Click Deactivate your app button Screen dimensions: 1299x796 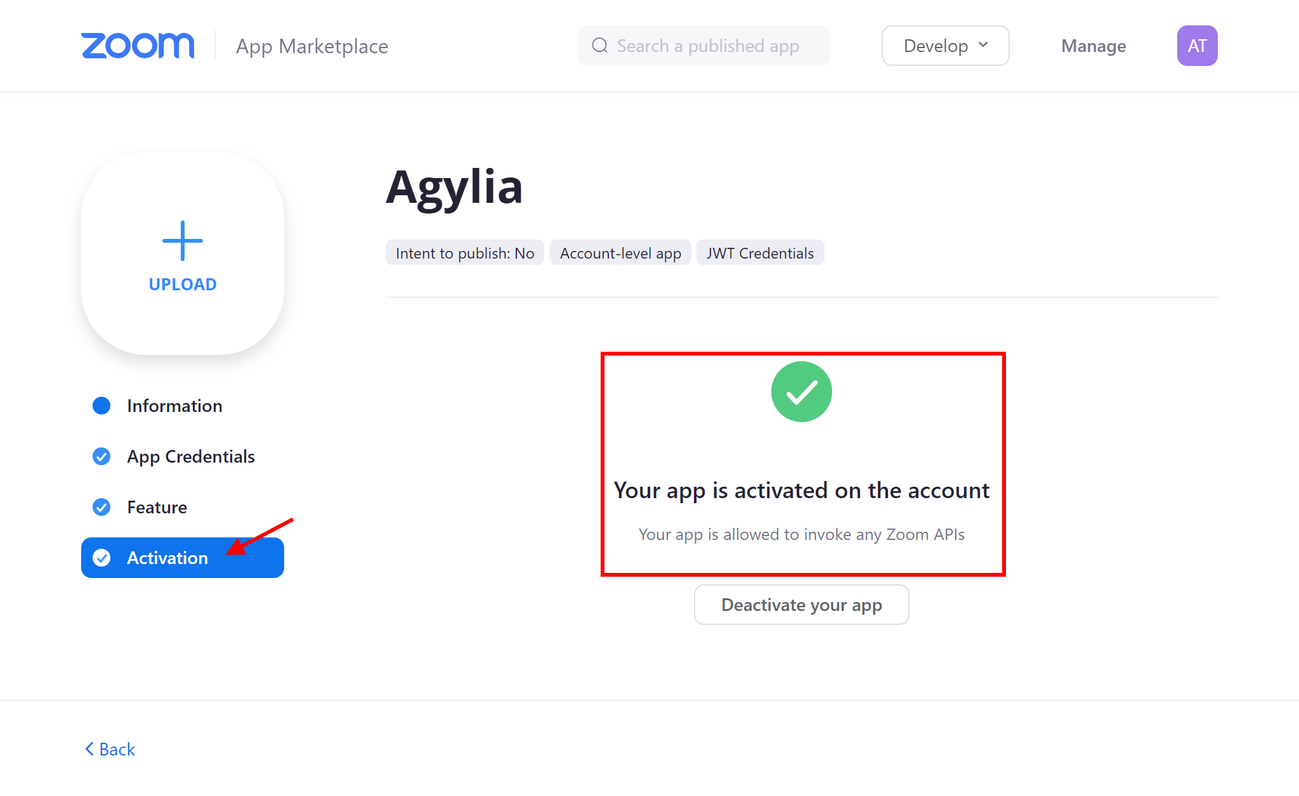[x=802, y=605]
